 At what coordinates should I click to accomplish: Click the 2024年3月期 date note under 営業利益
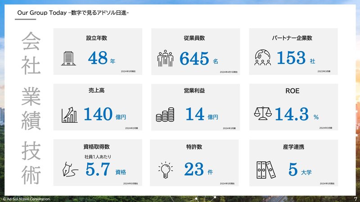click(229, 128)
